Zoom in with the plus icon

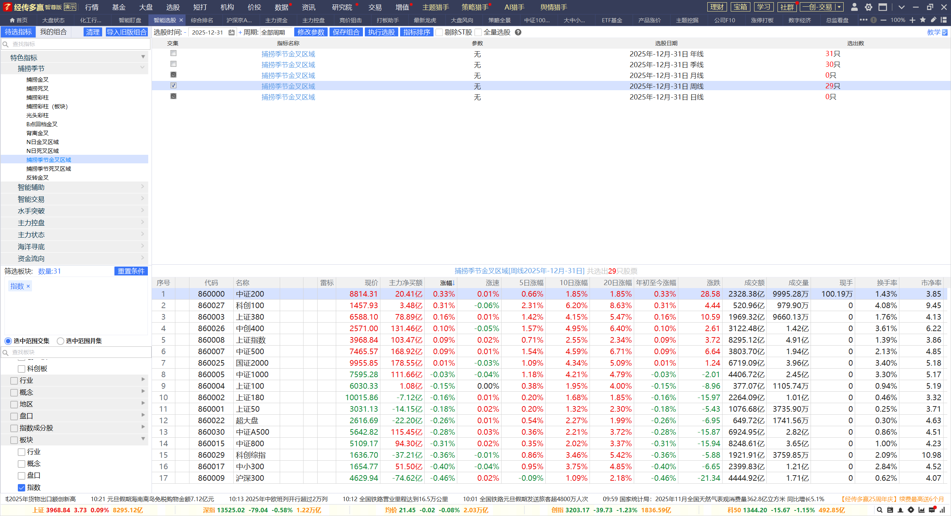pyautogui.click(x=912, y=20)
